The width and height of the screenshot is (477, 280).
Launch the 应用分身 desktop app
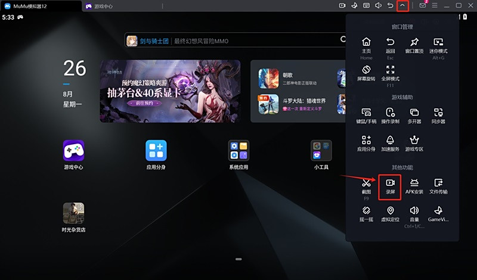click(x=156, y=154)
